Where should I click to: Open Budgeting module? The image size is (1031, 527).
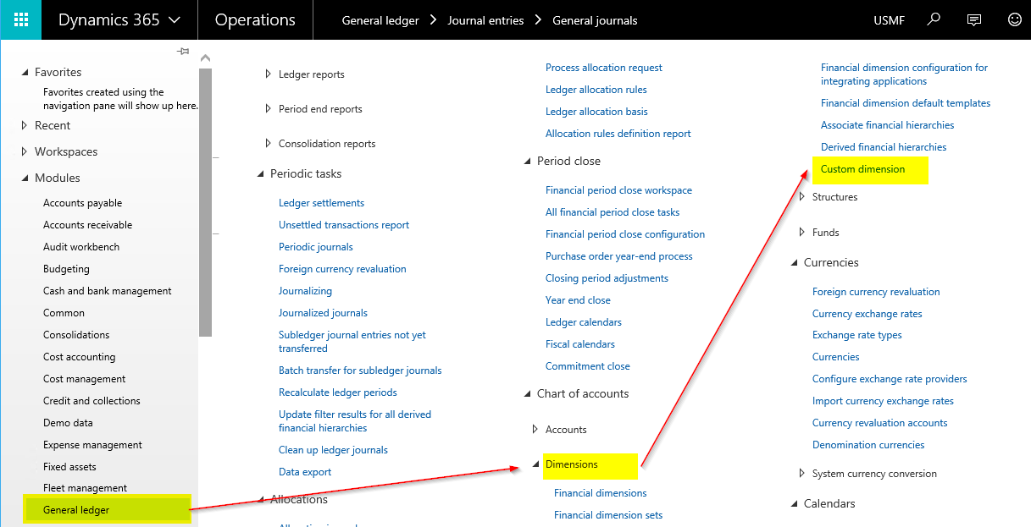click(x=66, y=269)
